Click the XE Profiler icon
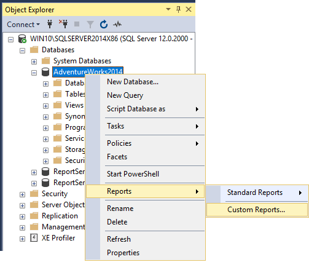 coord(34,238)
